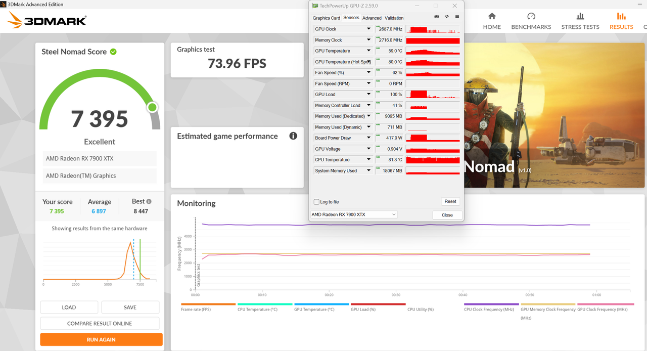Click the AMD Radeon(TM) Graphics hardware entry

click(99, 175)
